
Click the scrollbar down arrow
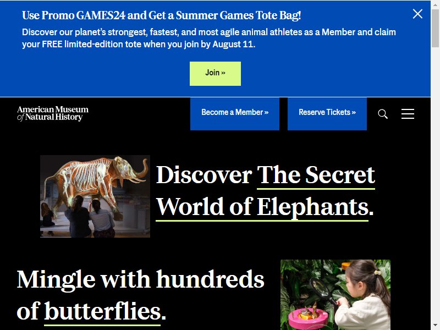click(x=435, y=327)
